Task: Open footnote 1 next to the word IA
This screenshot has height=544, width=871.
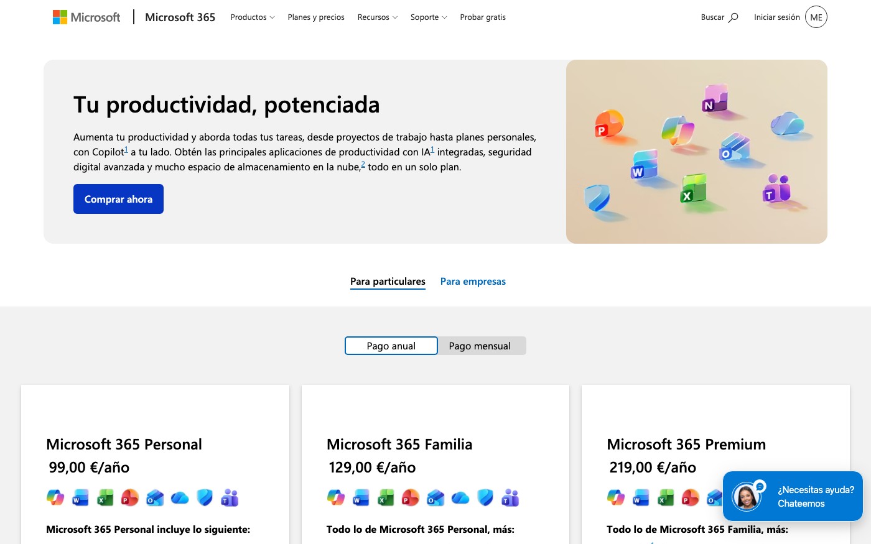Action: 432,149
